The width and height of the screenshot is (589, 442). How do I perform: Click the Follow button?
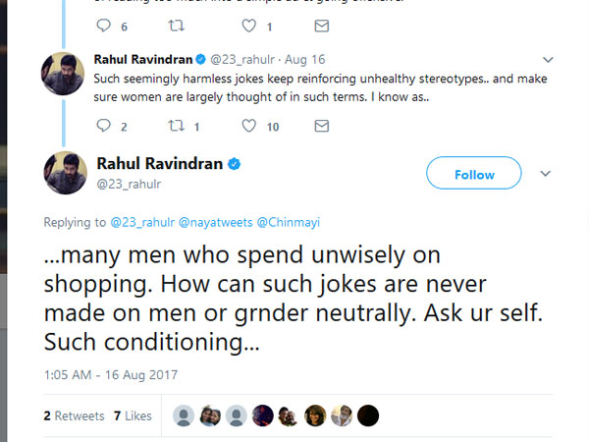point(474,174)
